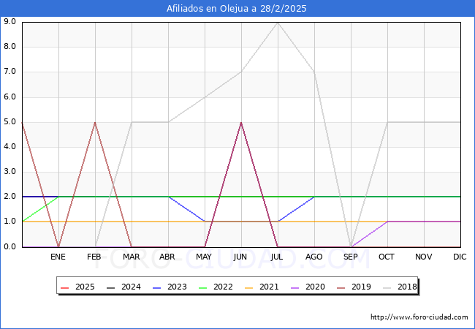Click the ABR month axis label
This screenshot has height=329, width=475.
coord(167,257)
